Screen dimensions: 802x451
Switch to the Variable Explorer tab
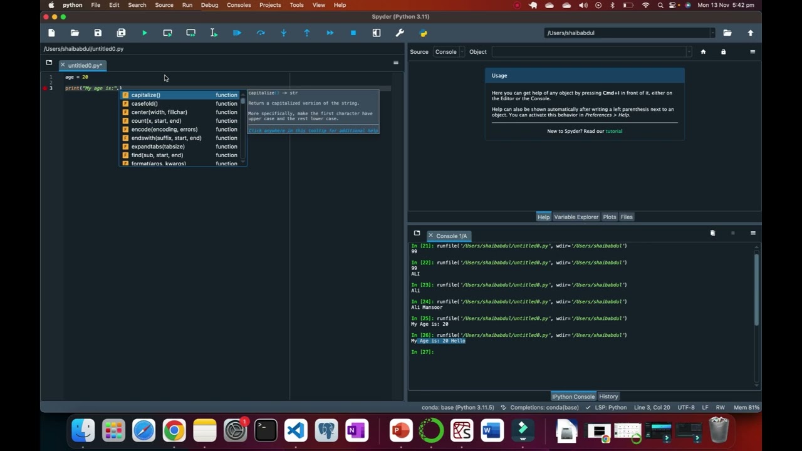pyautogui.click(x=576, y=217)
